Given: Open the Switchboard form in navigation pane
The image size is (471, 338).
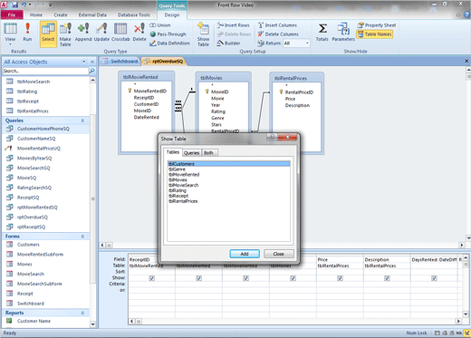Looking at the screenshot, I should click(x=31, y=304).
